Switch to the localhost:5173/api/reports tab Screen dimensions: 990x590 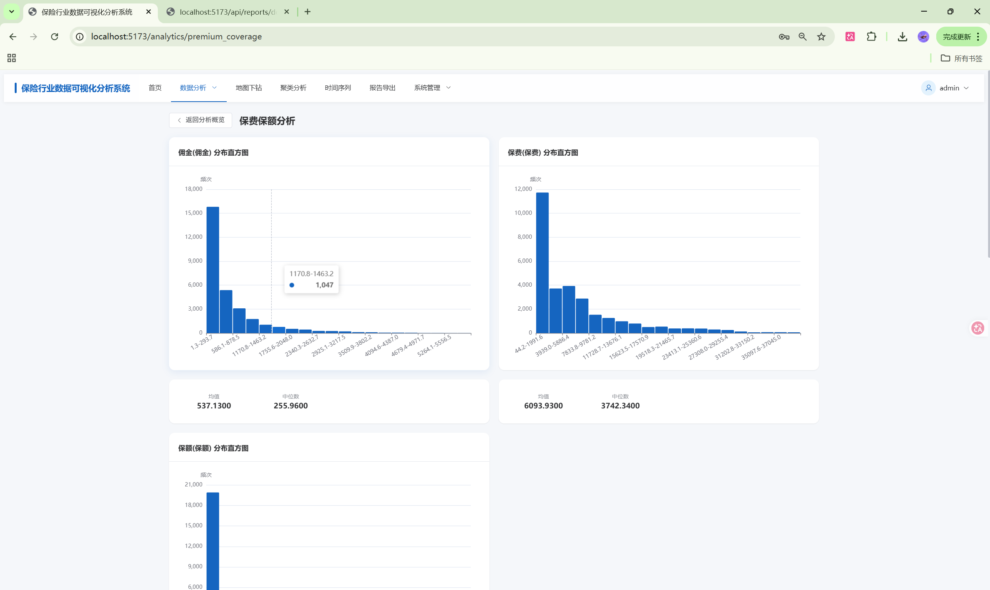click(227, 12)
